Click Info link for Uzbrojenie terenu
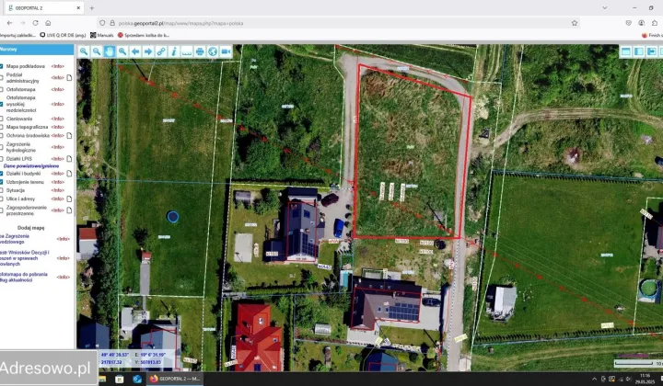Image resolution: width=663 pixels, height=386 pixels. pyautogui.click(x=57, y=182)
